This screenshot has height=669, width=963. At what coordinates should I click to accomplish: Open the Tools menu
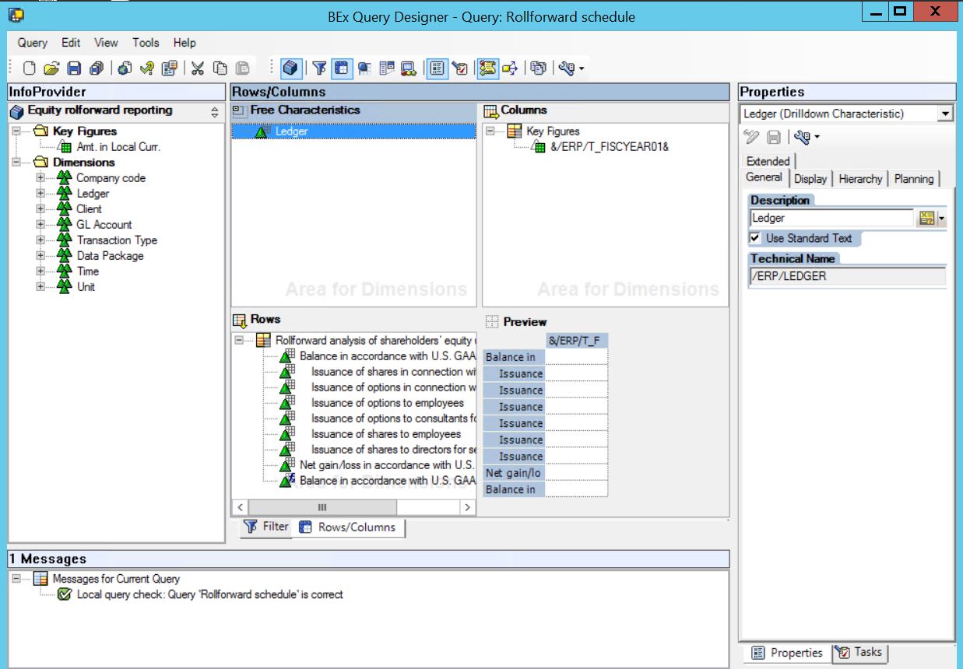pos(145,43)
